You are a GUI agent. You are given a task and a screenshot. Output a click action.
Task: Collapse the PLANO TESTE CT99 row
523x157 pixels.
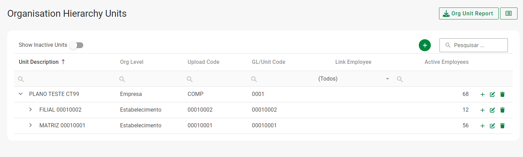(x=21, y=94)
